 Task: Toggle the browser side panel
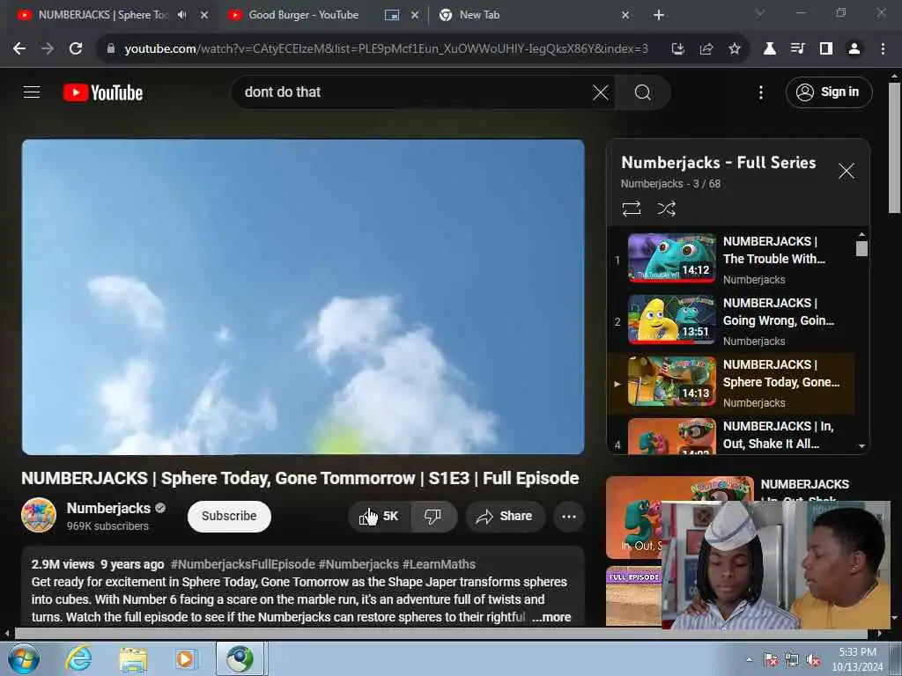[826, 49]
